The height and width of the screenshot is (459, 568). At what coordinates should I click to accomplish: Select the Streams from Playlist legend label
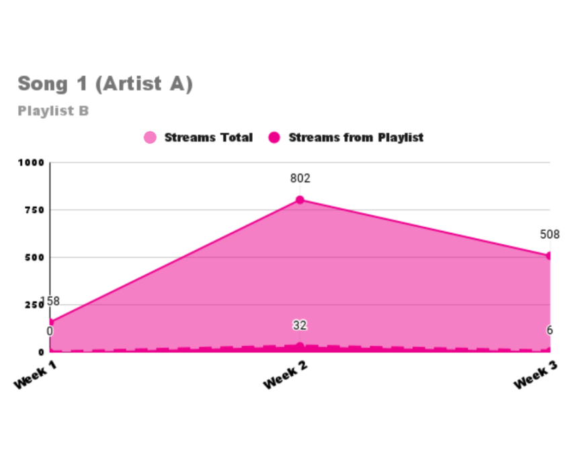356,138
